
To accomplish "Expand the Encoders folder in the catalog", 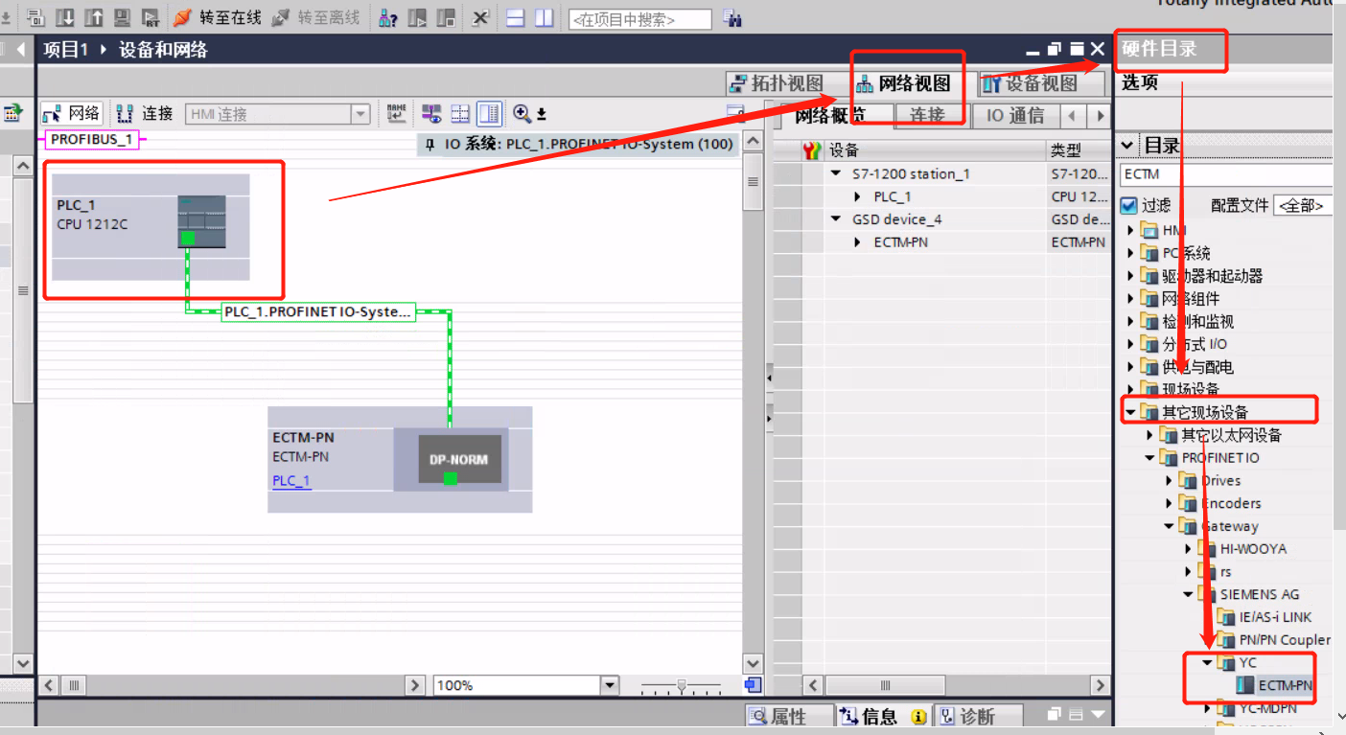I will pyautogui.click(x=1170, y=503).
